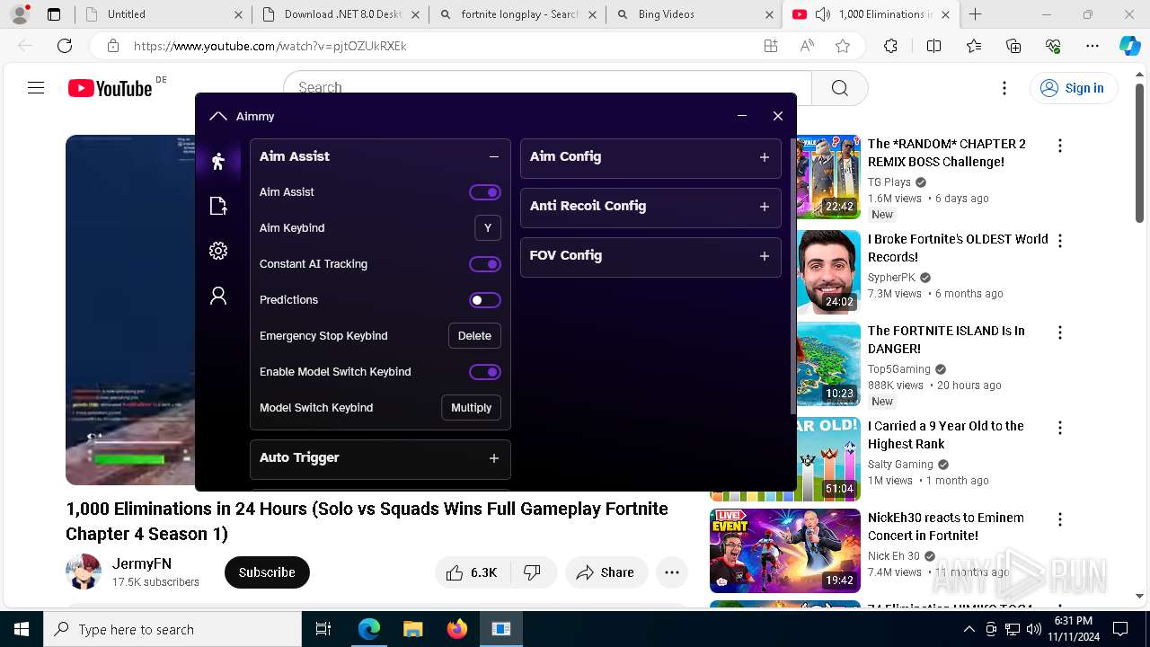The image size is (1150, 647).
Task: Click the Edge browser refresh icon
Action: (65, 46)
